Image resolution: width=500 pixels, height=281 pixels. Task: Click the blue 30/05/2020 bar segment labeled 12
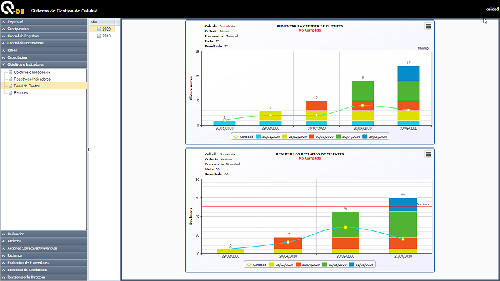pos(408,73)
